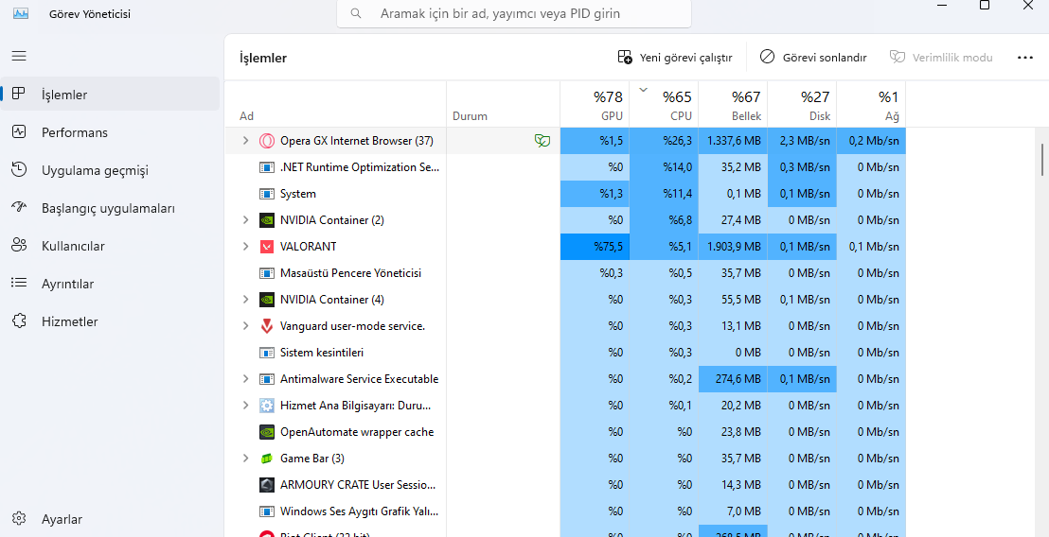The height and width of the screenshot is (537, 1049).
Task: Click the OpenAutomate wrapper cache icon
Action: 267,432
